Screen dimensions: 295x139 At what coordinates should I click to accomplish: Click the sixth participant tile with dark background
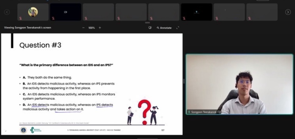tap(196, 12)
